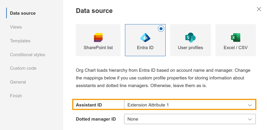Choose the User profiles card label
The image size is (267, 130).
190,48
